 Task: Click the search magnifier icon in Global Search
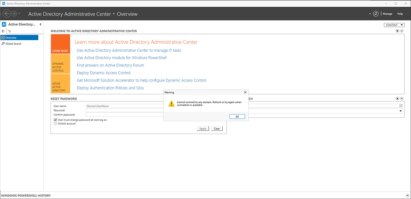[x=401, y=106]
